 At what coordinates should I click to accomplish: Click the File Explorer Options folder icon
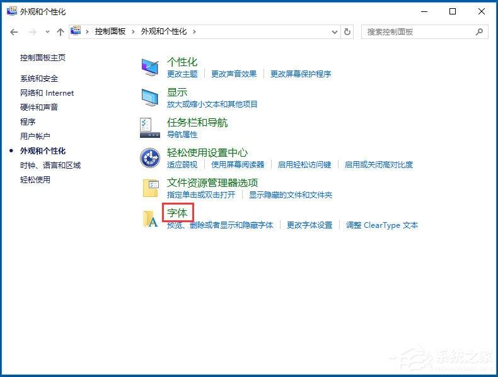[151, 188]
